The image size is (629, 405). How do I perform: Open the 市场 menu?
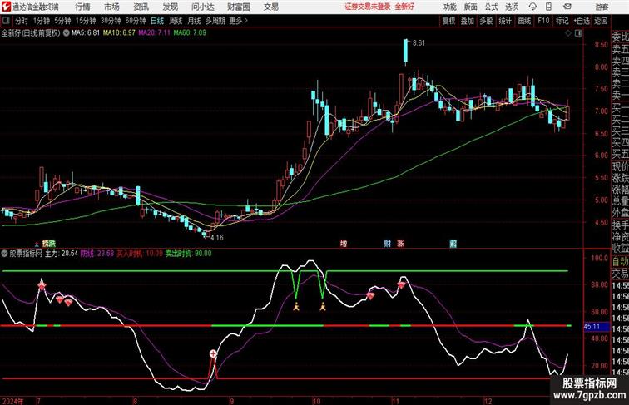click(x=111, y=7)
